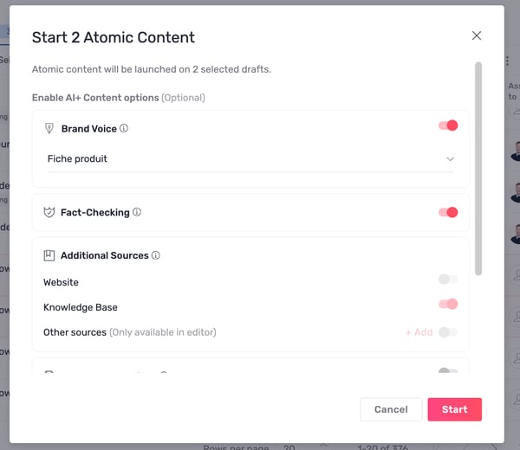
Task: Open the Brand Voice info tooltip icon
Action: 124,129
